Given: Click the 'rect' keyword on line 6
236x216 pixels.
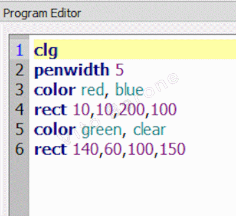Looking at the screenshot, I should (51, 149).
